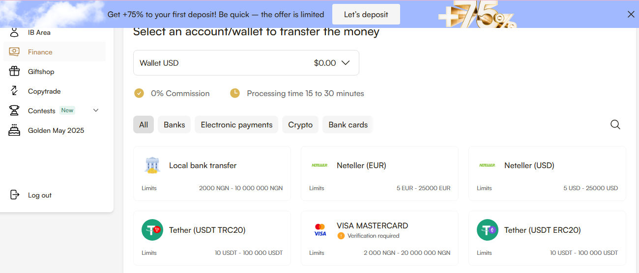Filter payment methods by Crypto

coord(300,125)
